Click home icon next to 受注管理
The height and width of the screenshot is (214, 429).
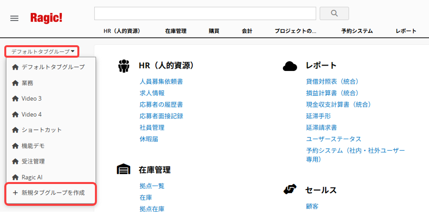tap(15, 162)
